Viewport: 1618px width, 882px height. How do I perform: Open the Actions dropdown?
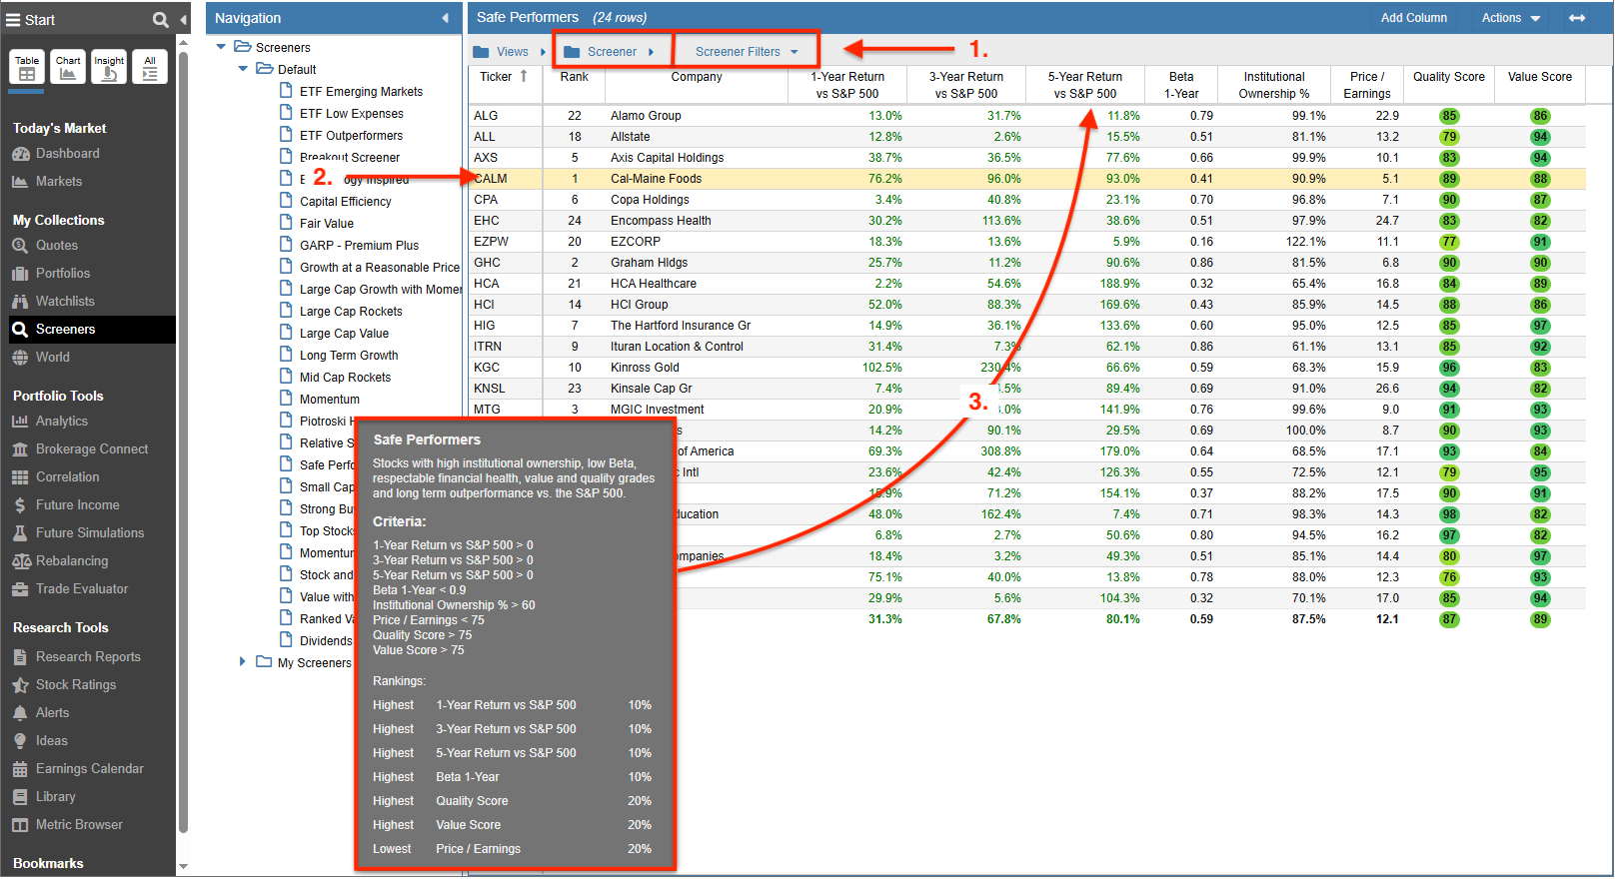click(x=1511, y=18)
